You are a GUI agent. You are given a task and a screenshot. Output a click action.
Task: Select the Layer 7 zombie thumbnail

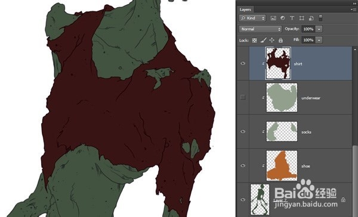260,200
